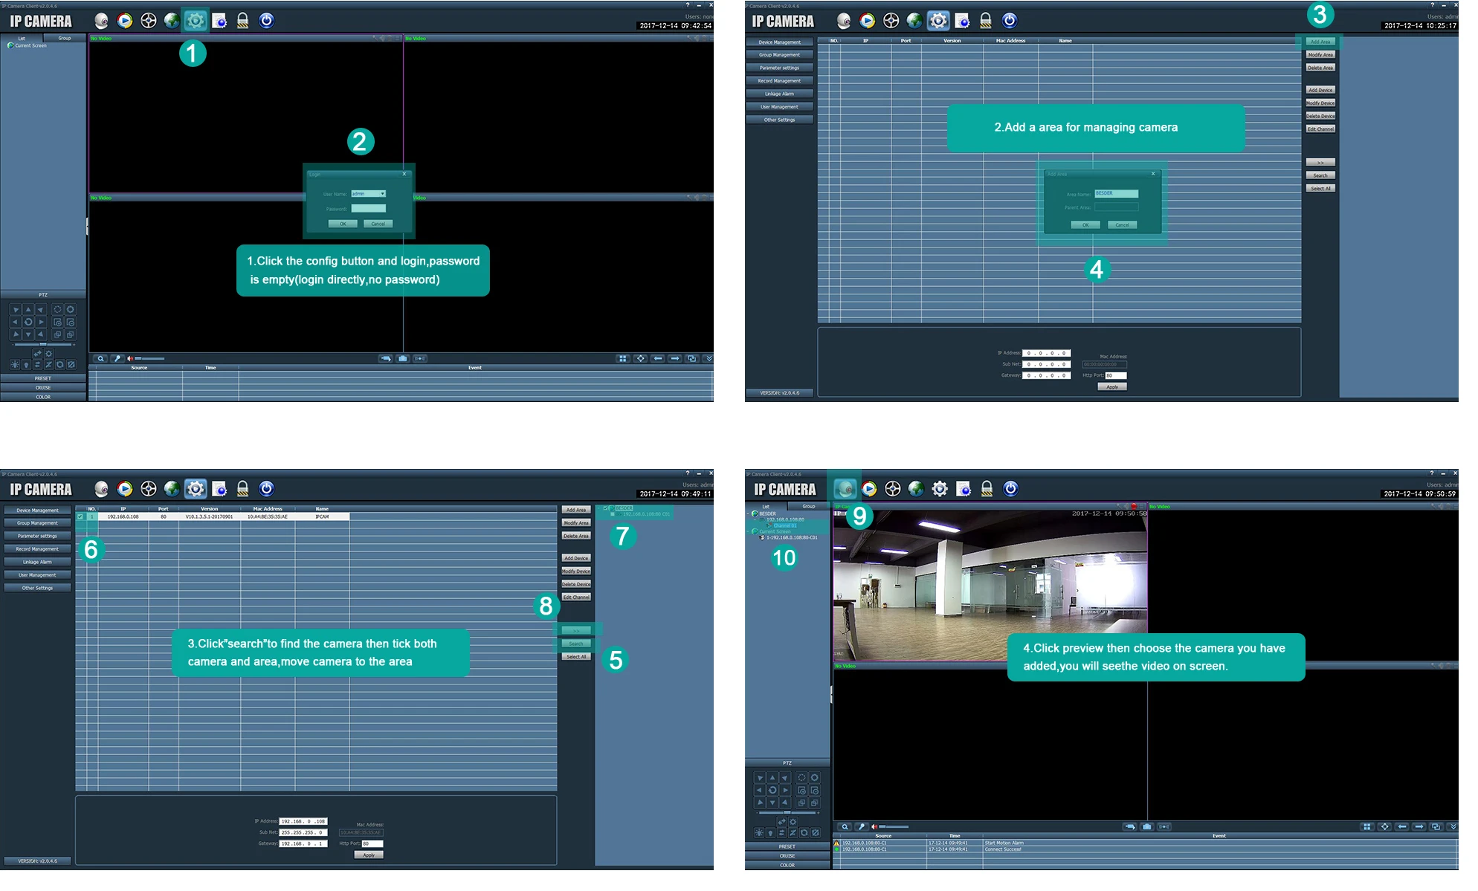
Task: Switch to the Group tab in the live-video window
Action: point(809,506)
